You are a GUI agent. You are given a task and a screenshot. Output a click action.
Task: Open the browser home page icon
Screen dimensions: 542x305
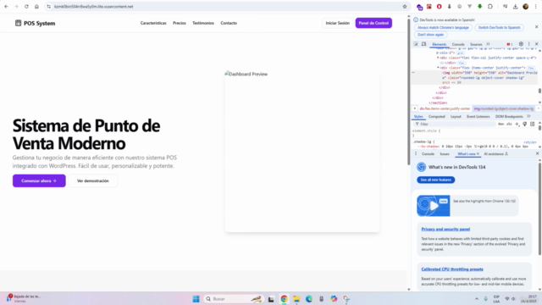[36, 7]
